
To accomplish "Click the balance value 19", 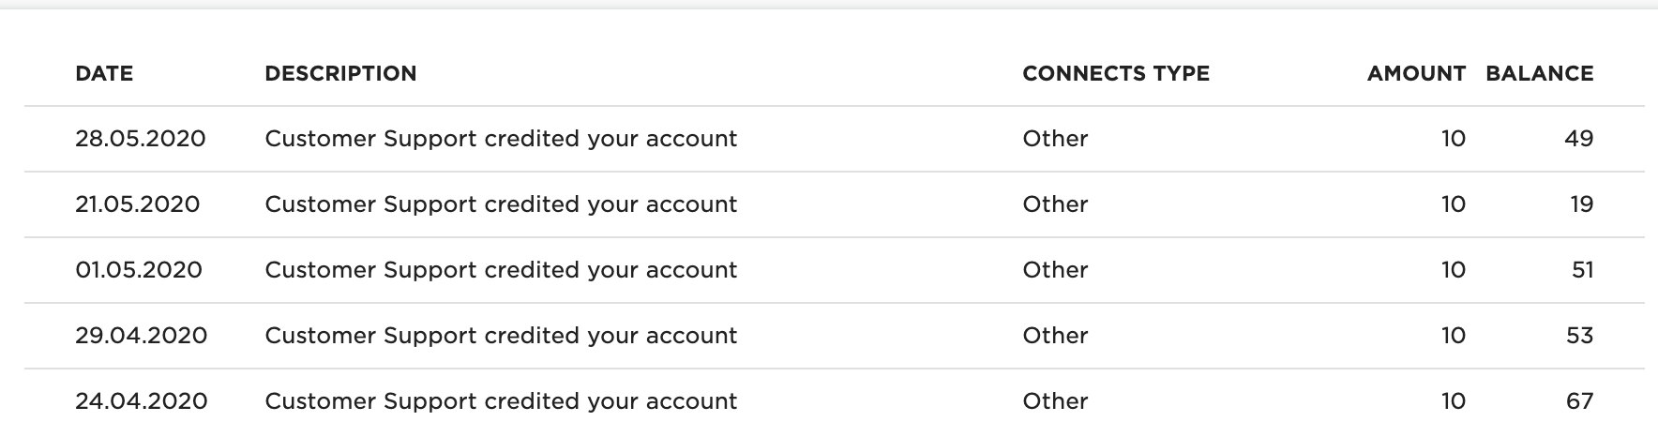I will (x=1582, y=204).
